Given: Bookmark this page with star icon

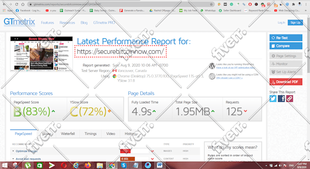Looking at the screenshot, I should coord(211,4).
